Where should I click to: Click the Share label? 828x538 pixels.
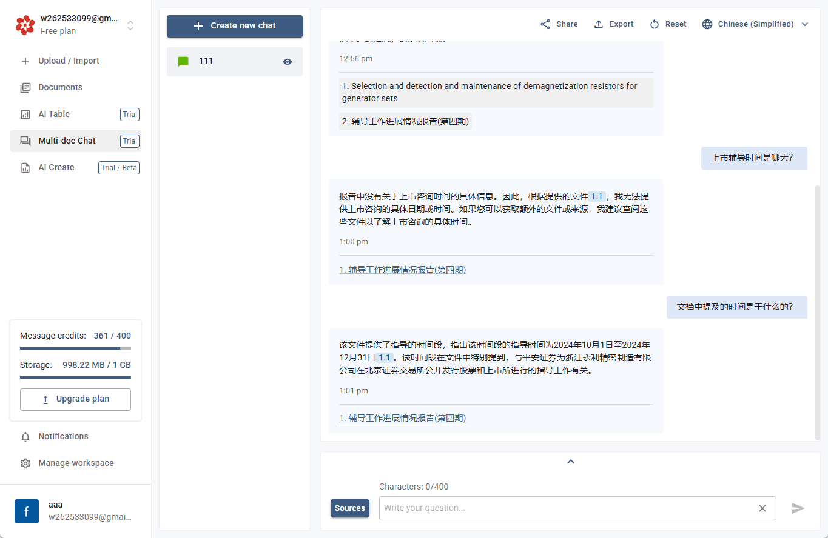click(x=567, y=24)
